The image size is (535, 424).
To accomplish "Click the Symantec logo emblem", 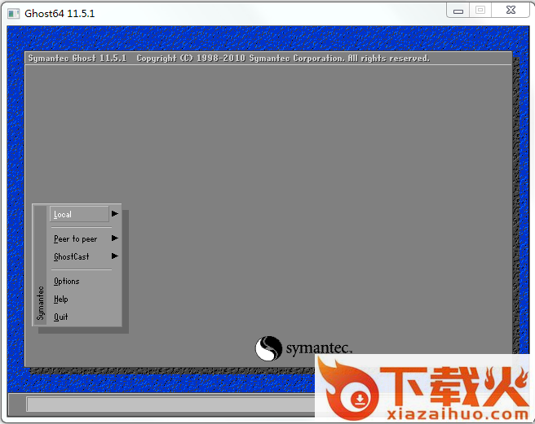I will coord(269,348).
